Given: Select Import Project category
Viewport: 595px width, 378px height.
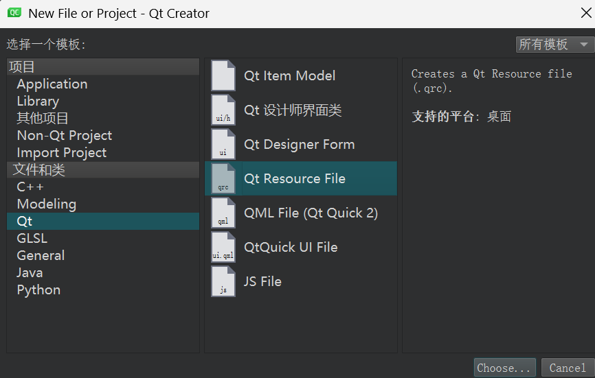Looking at the screenshot, I should (x=103, y=152).
